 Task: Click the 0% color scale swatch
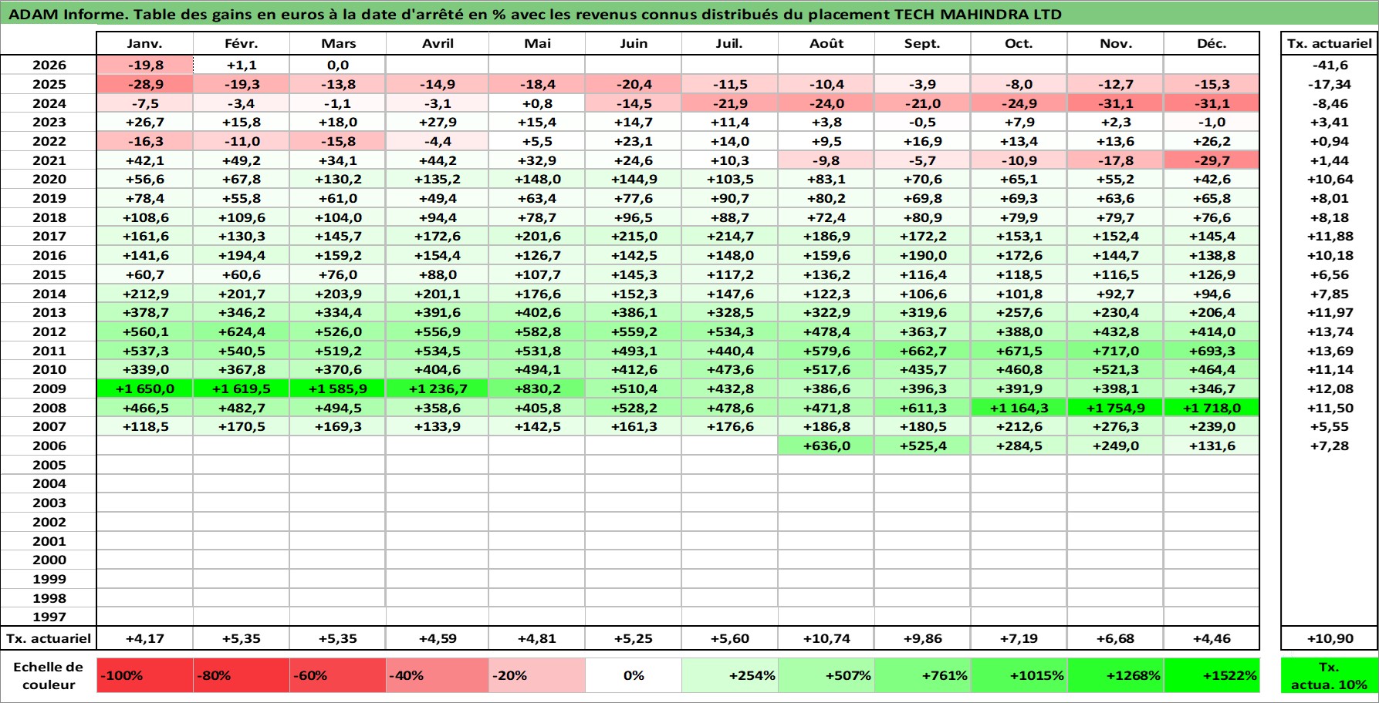634,675
